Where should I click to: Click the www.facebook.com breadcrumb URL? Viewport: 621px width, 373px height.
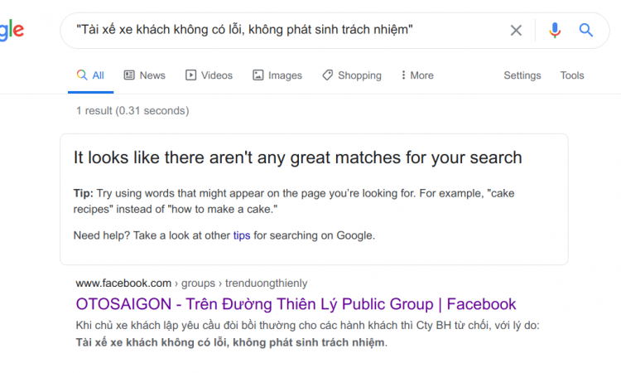123,283
